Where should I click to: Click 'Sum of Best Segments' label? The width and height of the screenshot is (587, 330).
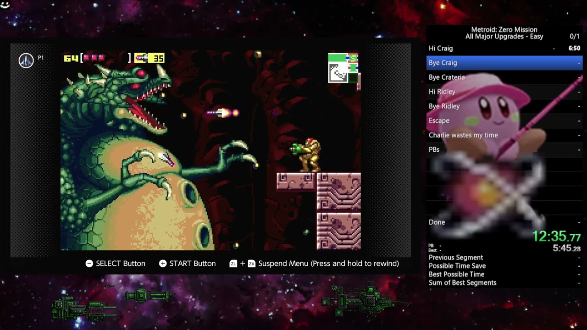[x=462, y=283]
